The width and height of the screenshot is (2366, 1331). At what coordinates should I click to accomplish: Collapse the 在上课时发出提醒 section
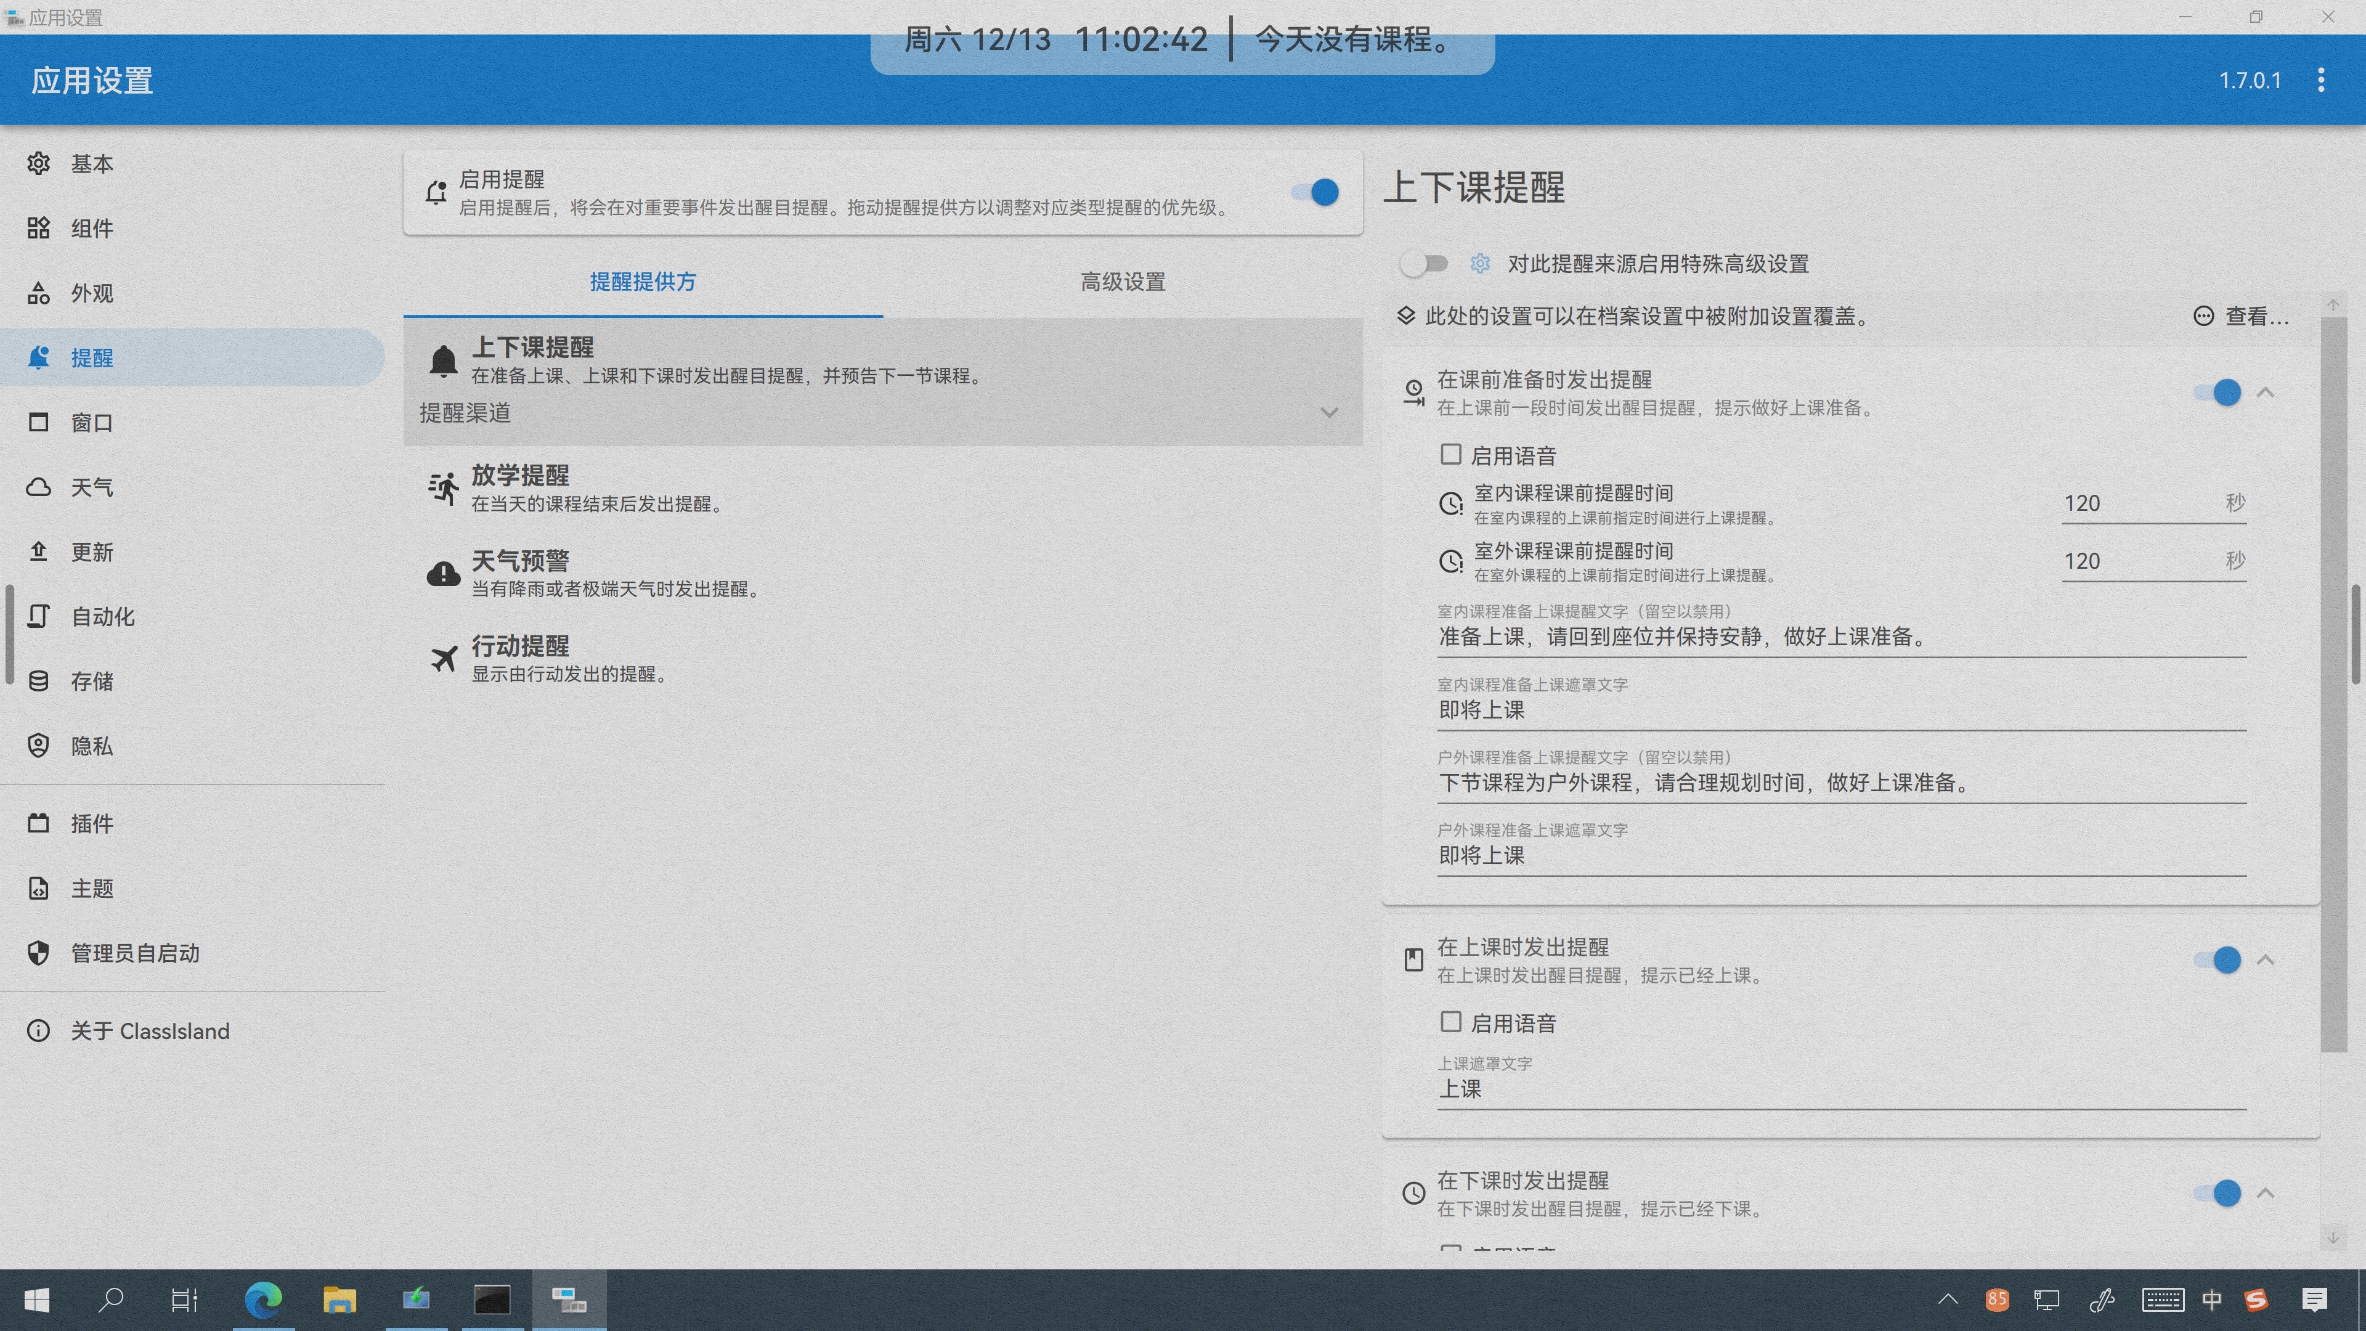(x=2265, y=960)
